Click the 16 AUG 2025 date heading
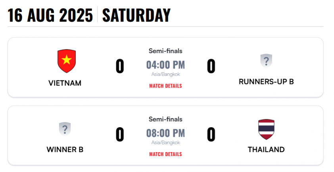Image resolution: width=334 pixels, height=172 pixels. [x=50, y=15]
